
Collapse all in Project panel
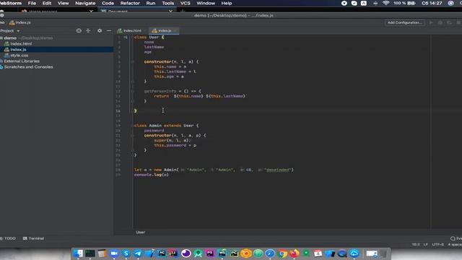pos(88,30)
